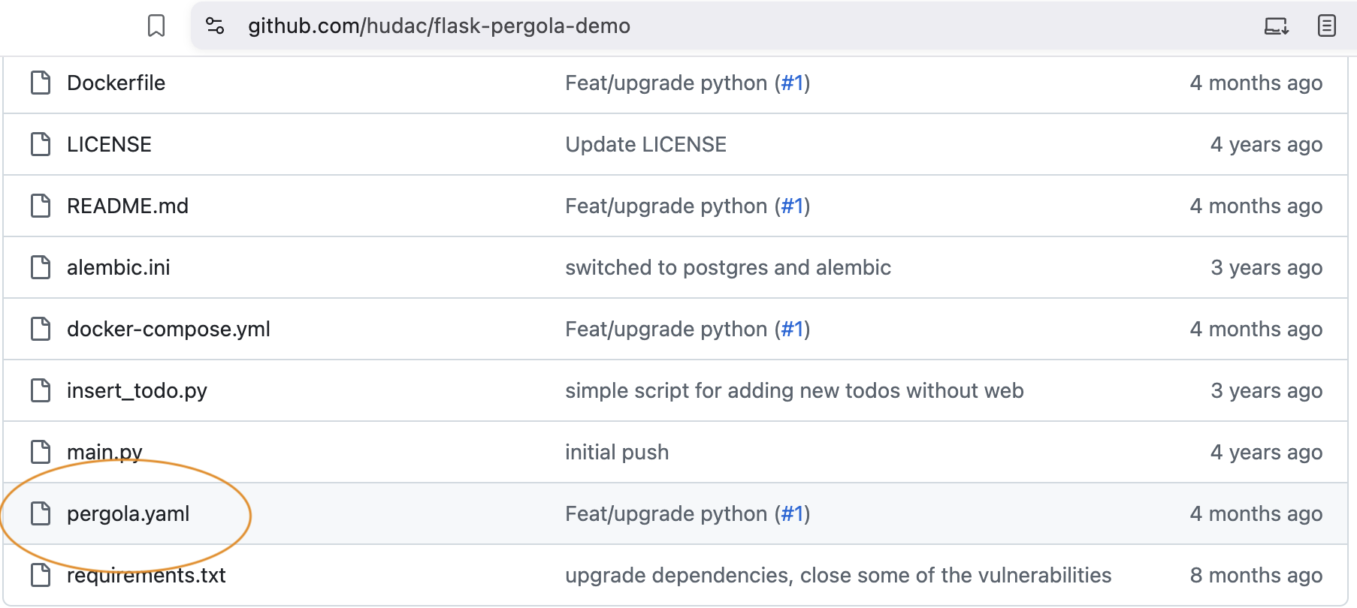
Task: Click the browser address bar URL
Action: click(x=438, y=26)
